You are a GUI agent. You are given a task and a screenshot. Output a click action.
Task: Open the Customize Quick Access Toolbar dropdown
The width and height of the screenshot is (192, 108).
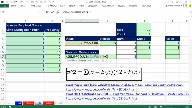(x=53, y=2)
